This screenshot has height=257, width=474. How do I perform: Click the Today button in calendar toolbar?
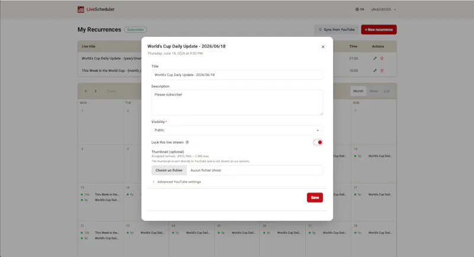click(111, 91)
